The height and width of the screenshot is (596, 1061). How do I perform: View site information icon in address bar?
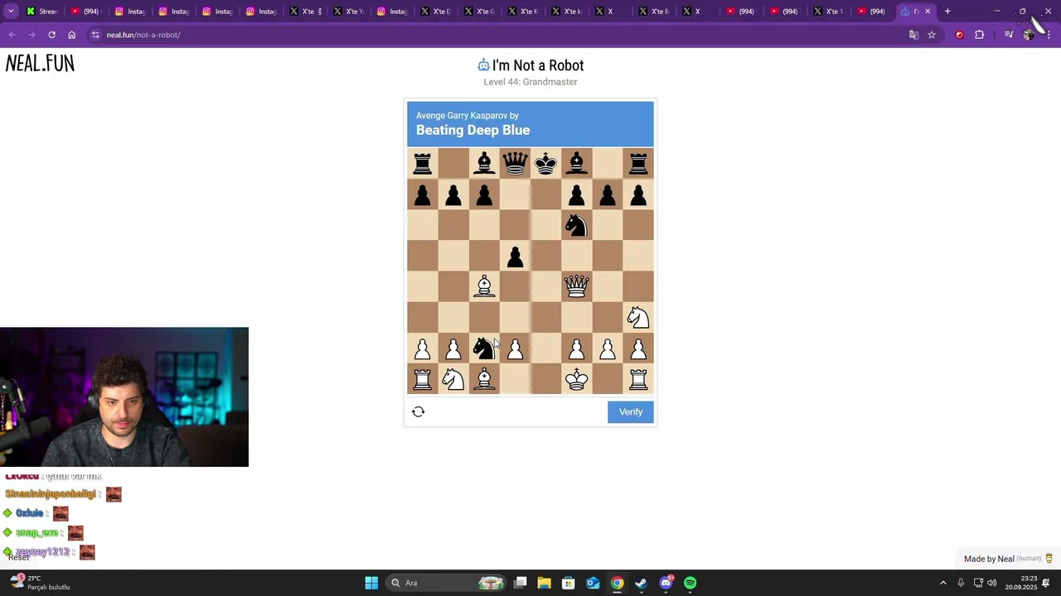(96, 35)
